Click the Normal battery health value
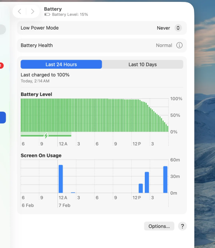 (x=164, y=45)
